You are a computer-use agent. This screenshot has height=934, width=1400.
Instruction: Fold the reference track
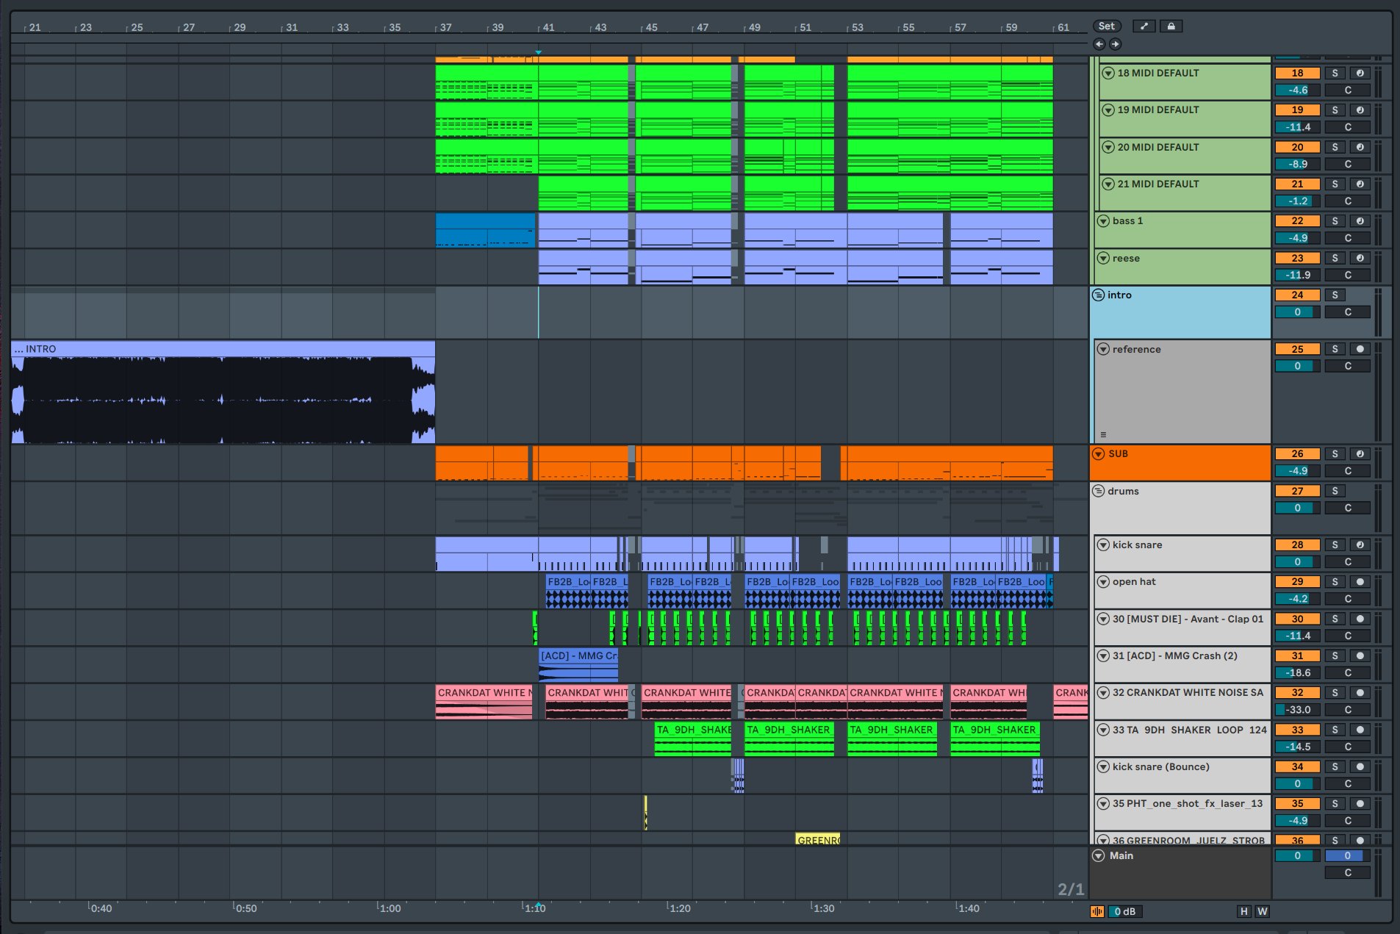pos(1103,349)
